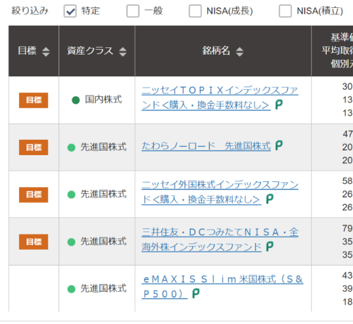This screenshot has width=353, height=324.
Task: Sort by 資産クラス using its sort arrows
Action: [123, 52]
